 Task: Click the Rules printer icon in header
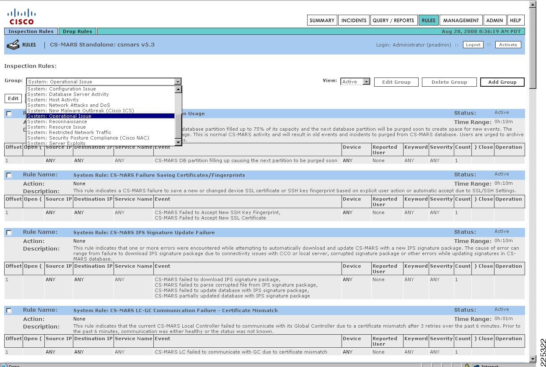pyautogui.click(x=13, y=45)
